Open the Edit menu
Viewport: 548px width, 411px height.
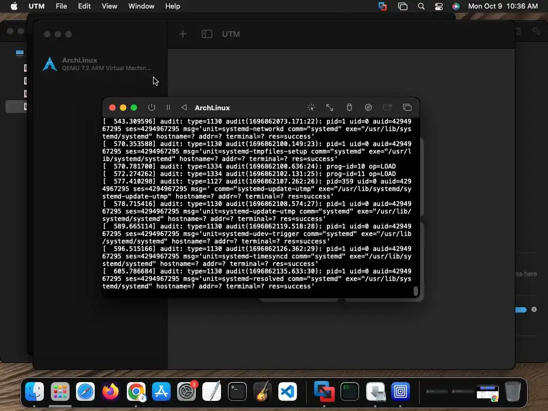point(84,6)
